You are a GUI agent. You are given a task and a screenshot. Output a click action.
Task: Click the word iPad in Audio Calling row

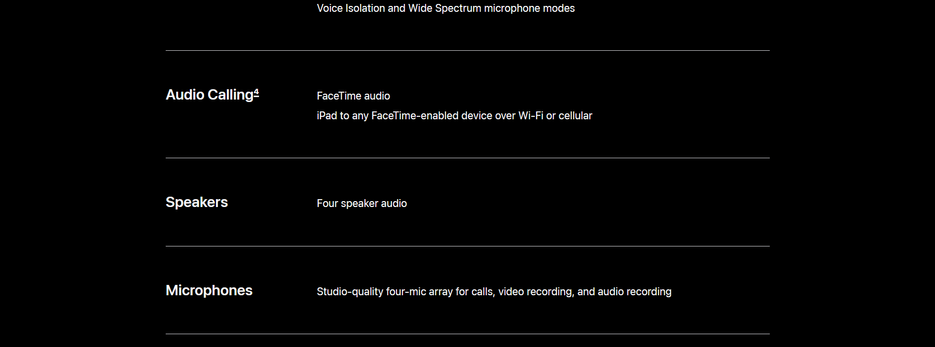327,116
